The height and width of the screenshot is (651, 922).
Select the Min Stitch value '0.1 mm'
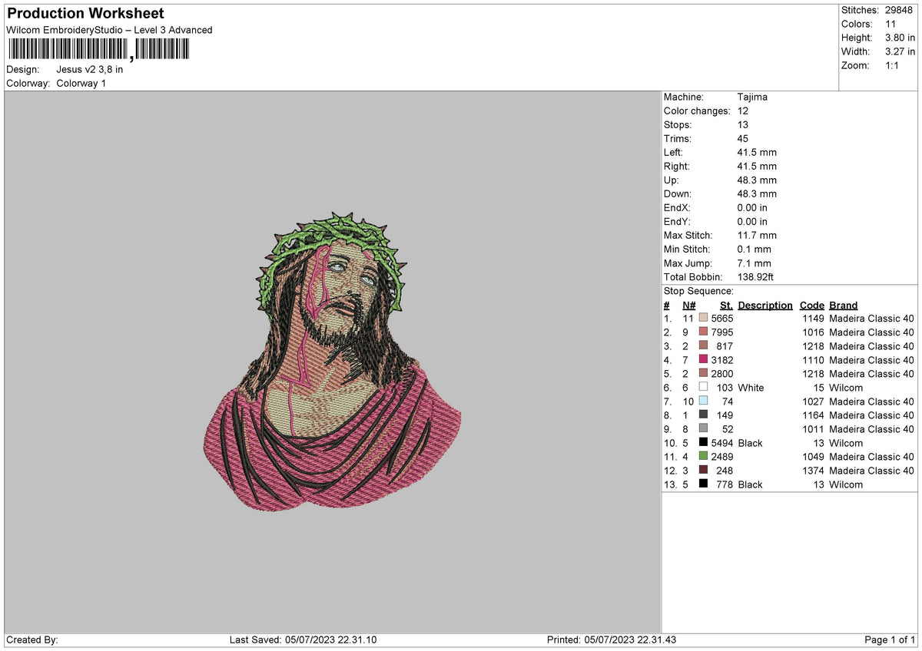(x=754, y=249)
